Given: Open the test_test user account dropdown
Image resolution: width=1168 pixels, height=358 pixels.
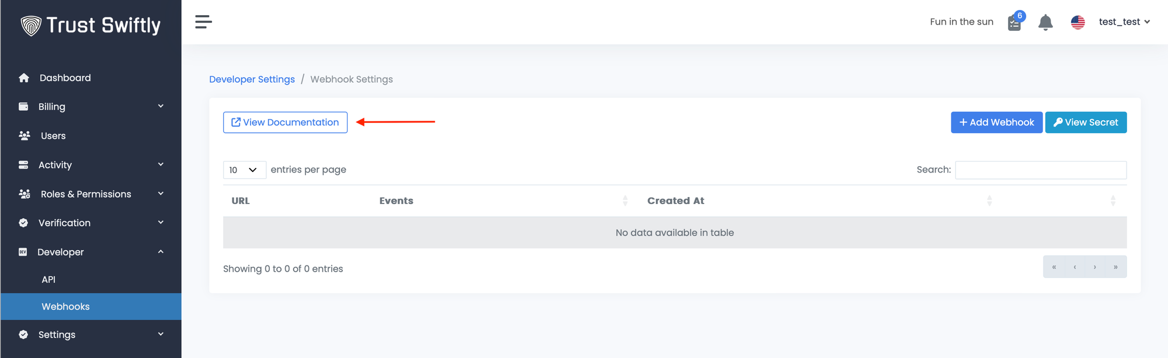Looking at the screenshot, I should click(x=1124, y=22).
